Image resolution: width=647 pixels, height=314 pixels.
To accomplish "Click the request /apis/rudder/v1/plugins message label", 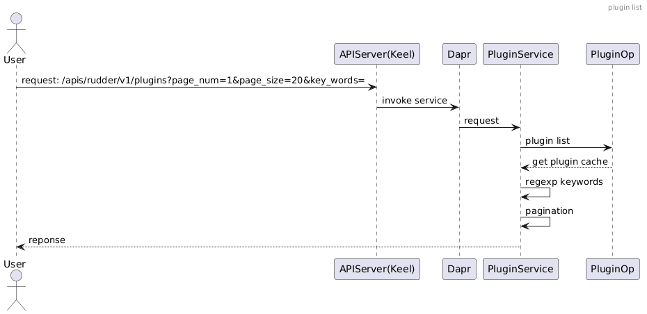I will [193, 81].
